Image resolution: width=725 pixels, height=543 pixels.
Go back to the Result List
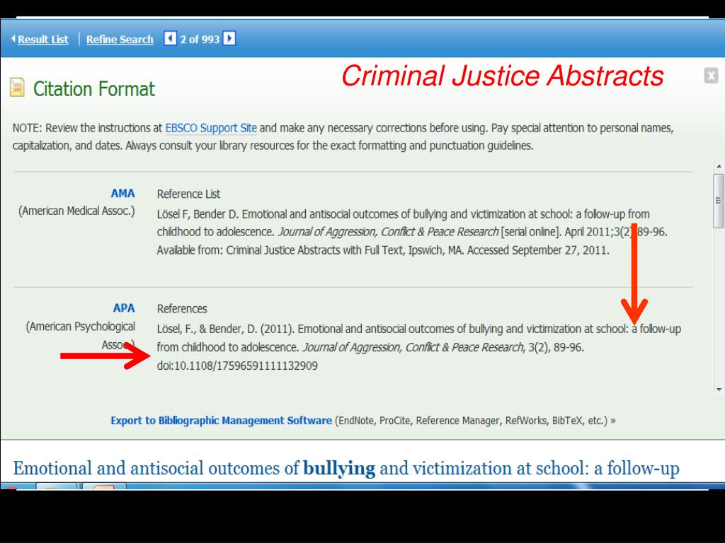(42, 40)
